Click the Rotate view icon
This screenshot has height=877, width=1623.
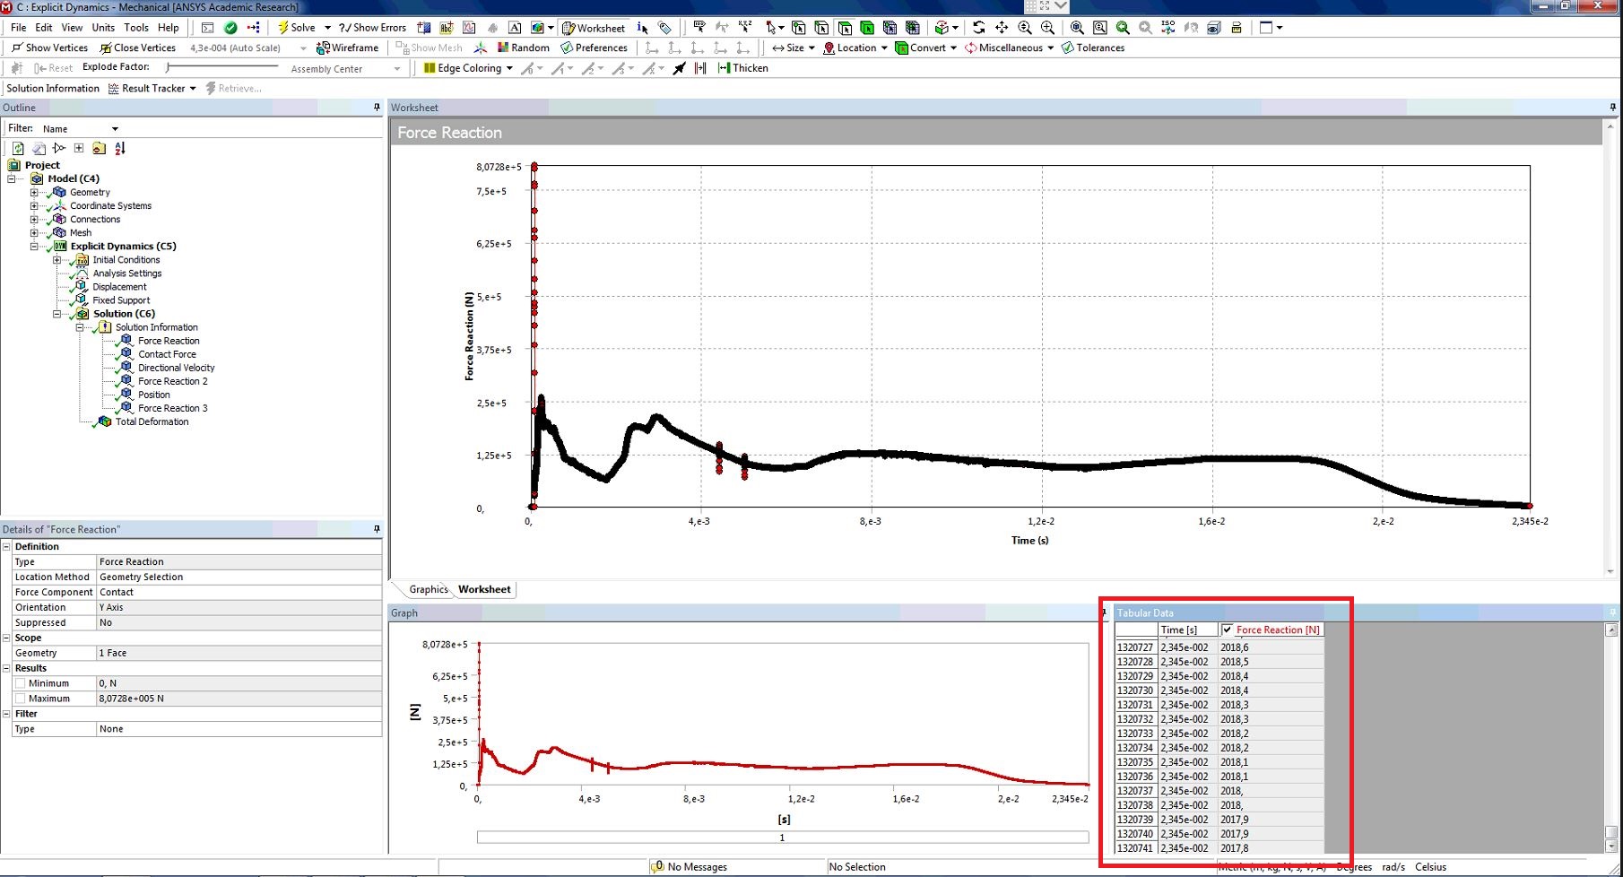pyautogui.click(x=978, y=28)
